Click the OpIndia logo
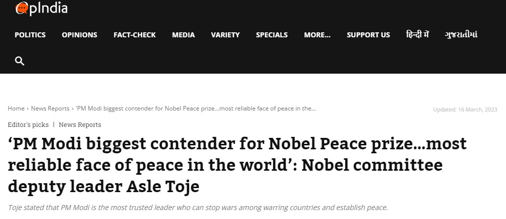The image size is (506, 219). tap(41, 8)
